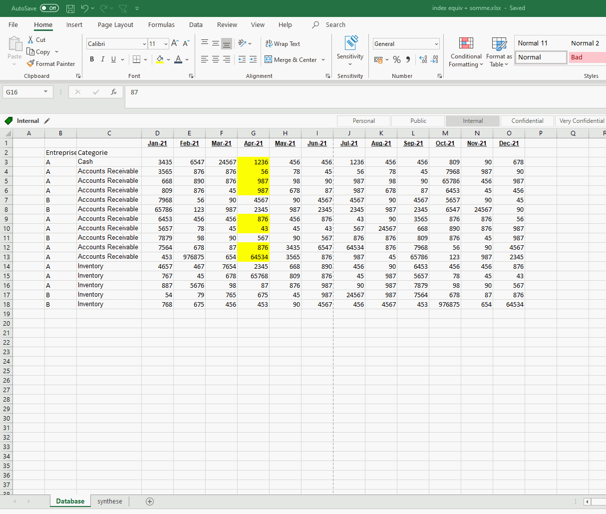Screen dimensions: 606x514
Task: Open the Calibri font name dropdown
Action: click(144, 44)
